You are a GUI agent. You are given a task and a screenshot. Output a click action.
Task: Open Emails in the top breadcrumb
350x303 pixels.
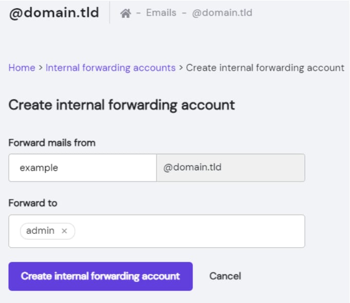click(161, 13)
